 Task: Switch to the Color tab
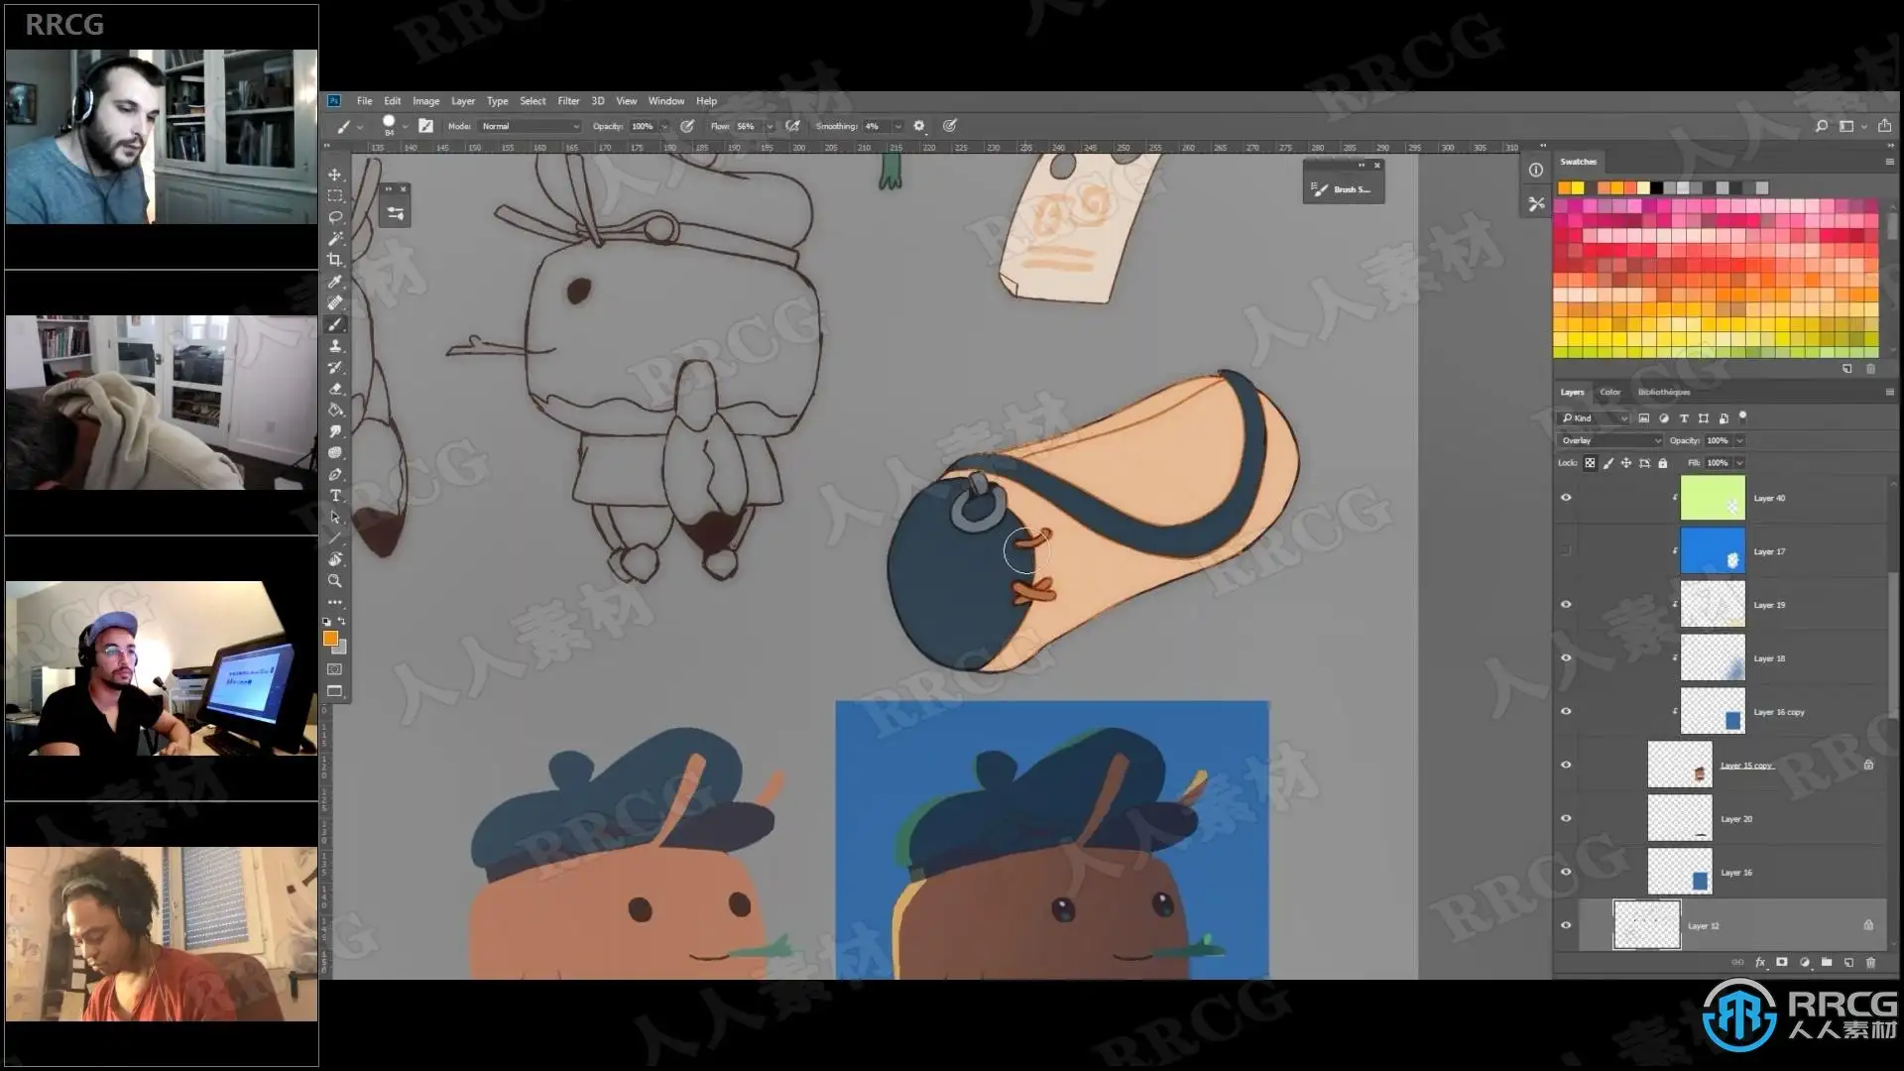point(1609,392)
